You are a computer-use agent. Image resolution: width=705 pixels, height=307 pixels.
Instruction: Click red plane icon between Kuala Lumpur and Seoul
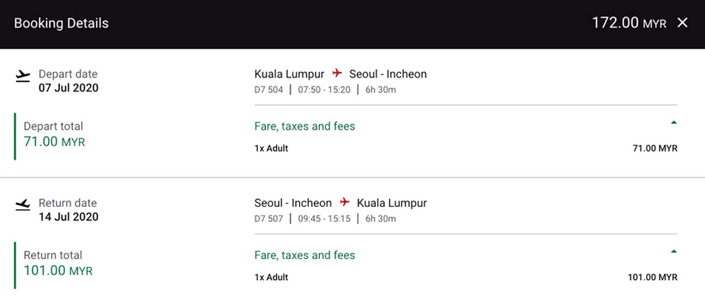click(337, 74)
